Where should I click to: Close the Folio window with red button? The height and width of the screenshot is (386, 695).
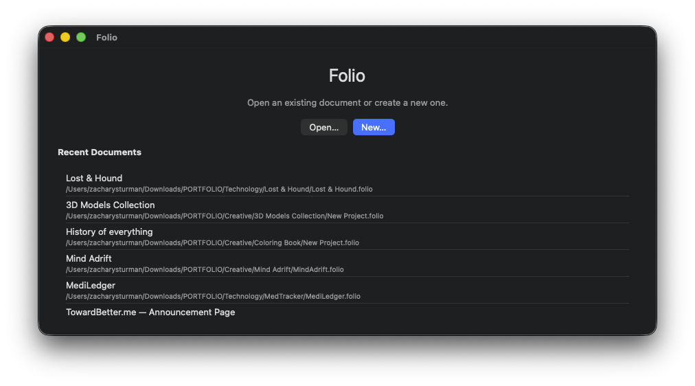pyautogui.click(x=49, y=37)
